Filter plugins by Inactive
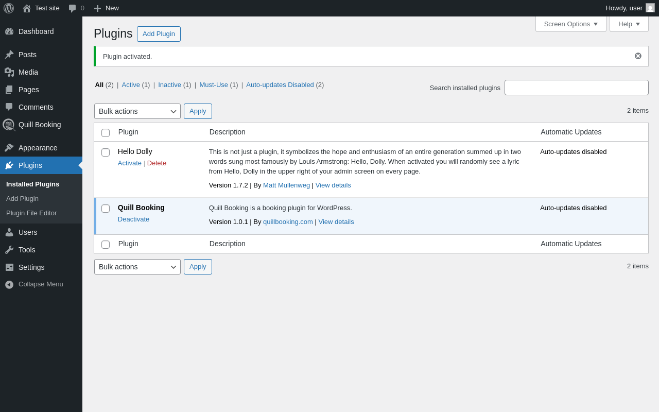Screen dimensions: 659x412 (169, 85)
